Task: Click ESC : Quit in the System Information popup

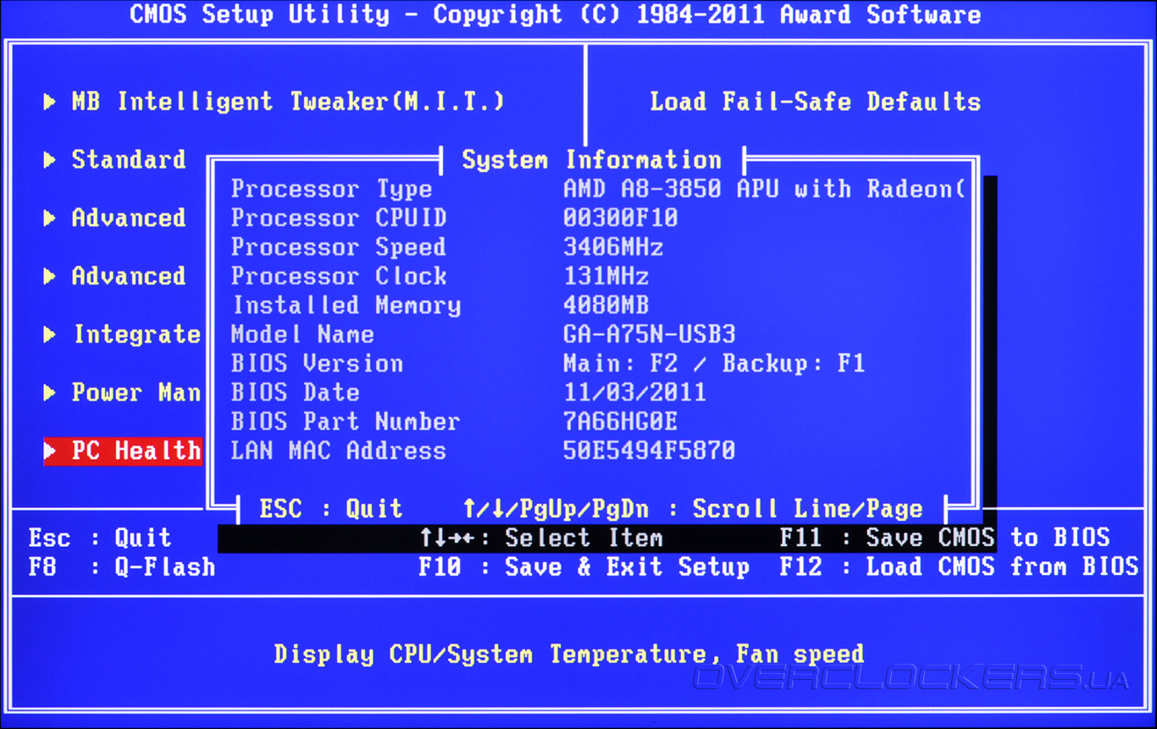Action: coord(331,509)
